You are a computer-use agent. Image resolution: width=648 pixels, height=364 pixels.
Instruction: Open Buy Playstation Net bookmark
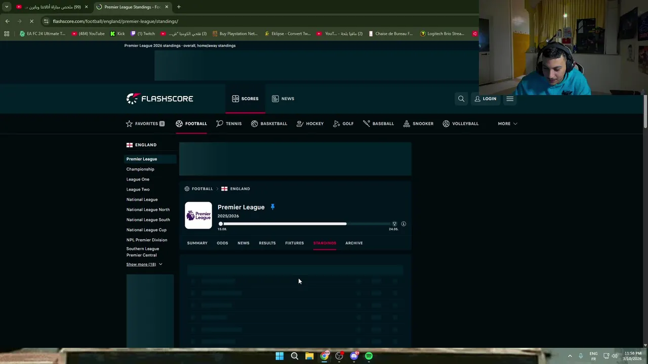235,34
